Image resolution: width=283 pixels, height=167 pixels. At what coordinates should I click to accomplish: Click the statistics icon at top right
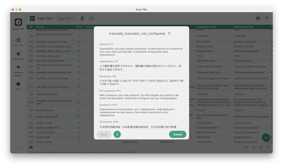click(x=258, y=18)
